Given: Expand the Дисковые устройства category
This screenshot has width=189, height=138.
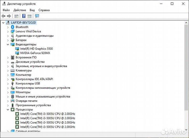Looking at the screenshot, I should tap(8, 62).
